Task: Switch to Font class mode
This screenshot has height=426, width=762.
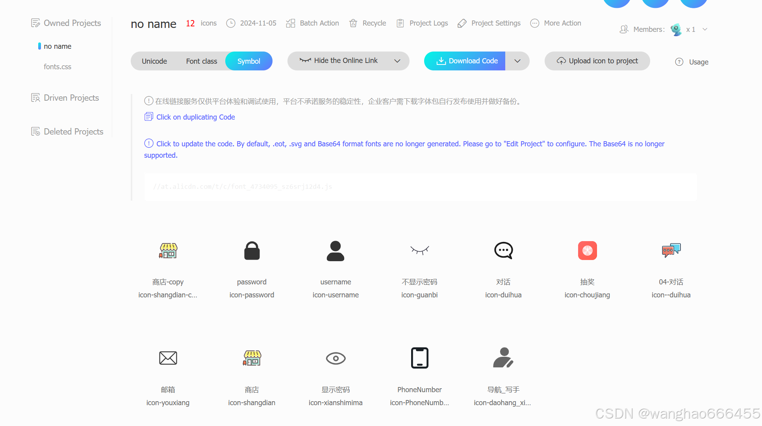Action: 201,61
